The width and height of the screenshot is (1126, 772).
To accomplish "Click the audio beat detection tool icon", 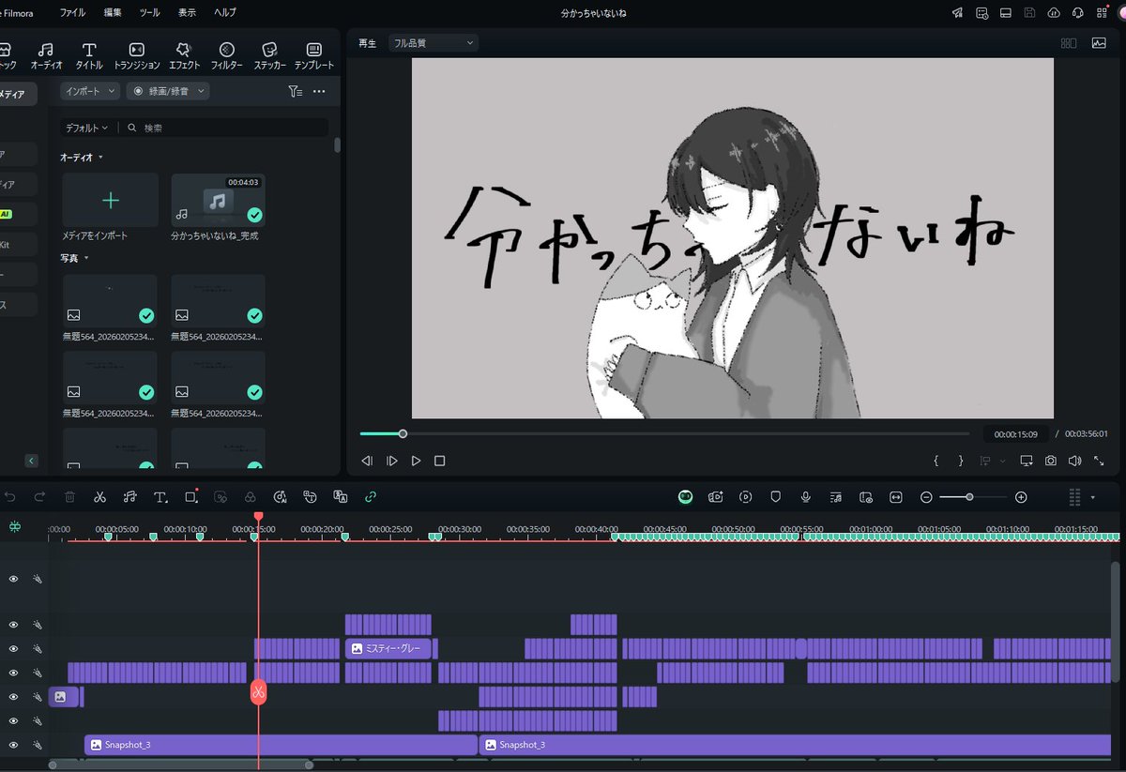I will click(x=129, y=497).
